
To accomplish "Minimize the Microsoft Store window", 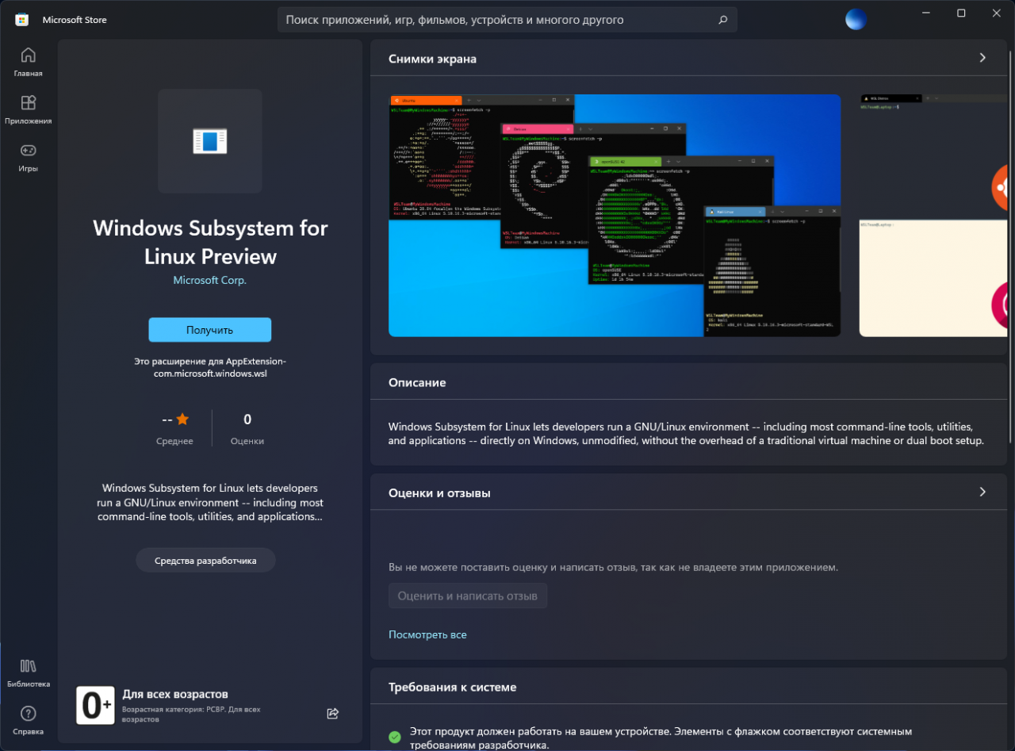I will (x=925, y=13).
